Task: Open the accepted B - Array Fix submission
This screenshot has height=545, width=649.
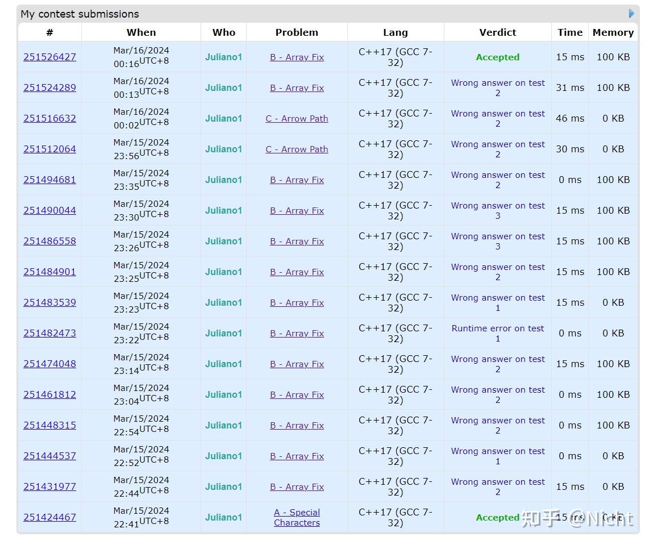Action: 49,57
